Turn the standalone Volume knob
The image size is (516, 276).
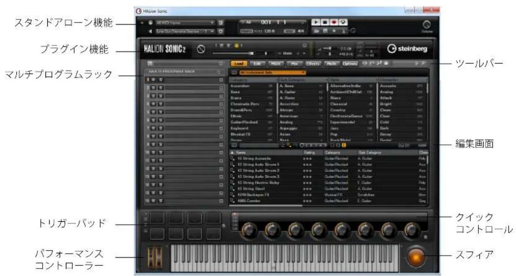[x=427, y=25]
